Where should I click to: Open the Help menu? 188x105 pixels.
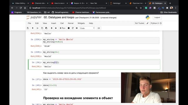point(91,23)
